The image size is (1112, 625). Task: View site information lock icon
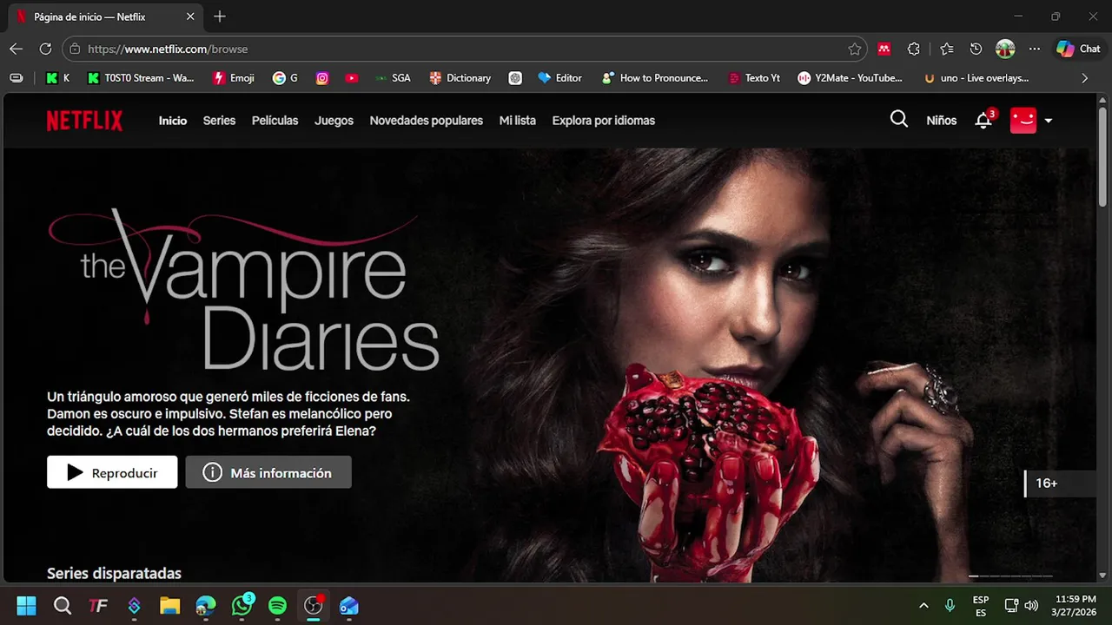(75, 49)
